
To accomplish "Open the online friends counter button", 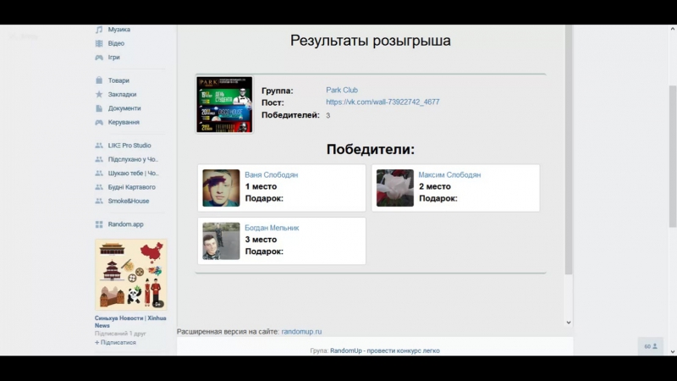I will [x=651, y=346].
